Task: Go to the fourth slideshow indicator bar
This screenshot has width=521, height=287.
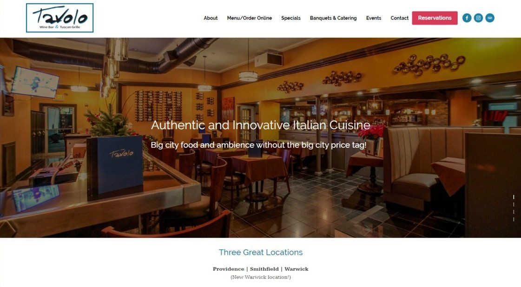Action: pyautogui.click(x=514, y=219)
